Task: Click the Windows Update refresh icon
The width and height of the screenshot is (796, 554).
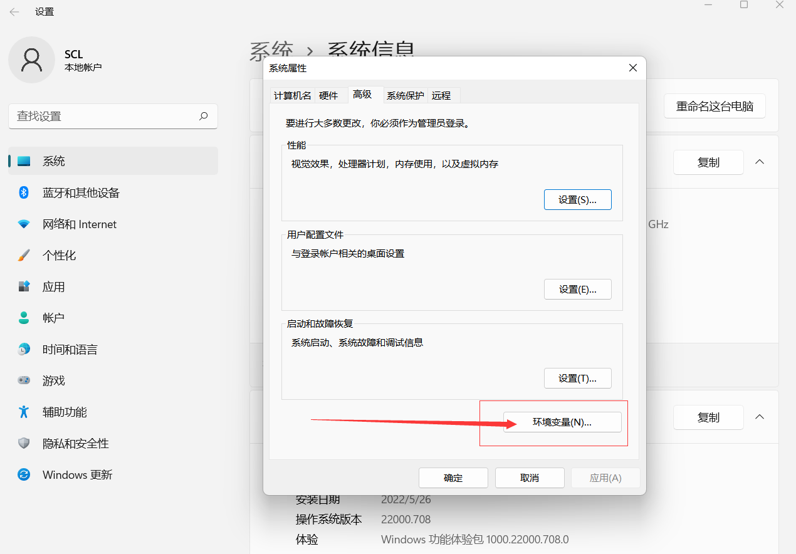Action: pos(24,474)
